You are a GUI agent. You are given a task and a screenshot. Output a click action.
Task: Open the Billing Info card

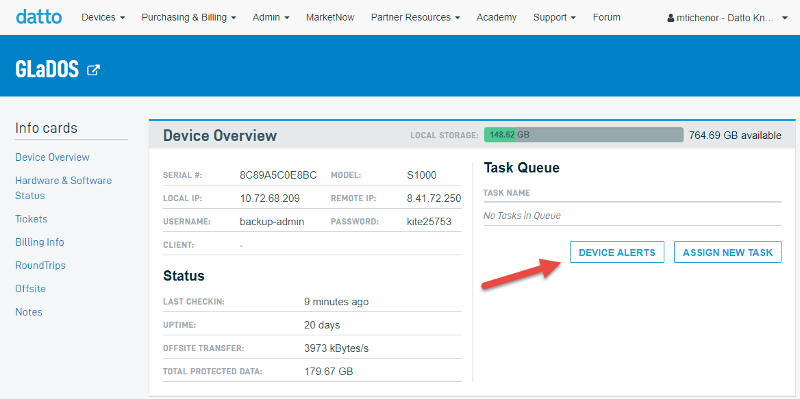coord(40,242)
